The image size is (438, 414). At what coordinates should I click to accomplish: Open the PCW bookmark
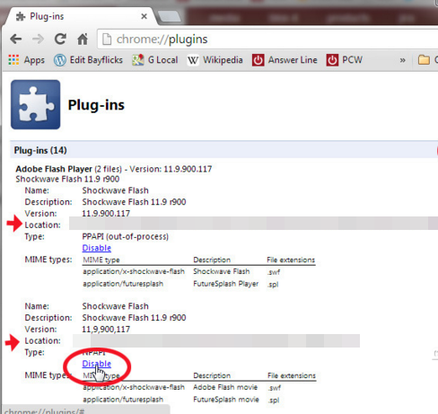pos(344,60)
